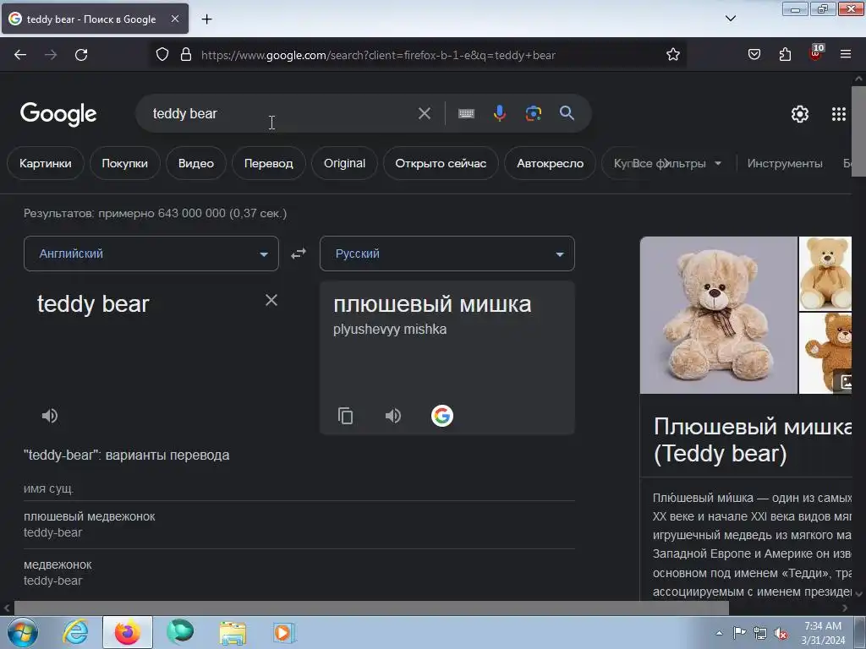866x649 pixels.
Task: Focus the Google search input field
Action: tap(279, 114)
